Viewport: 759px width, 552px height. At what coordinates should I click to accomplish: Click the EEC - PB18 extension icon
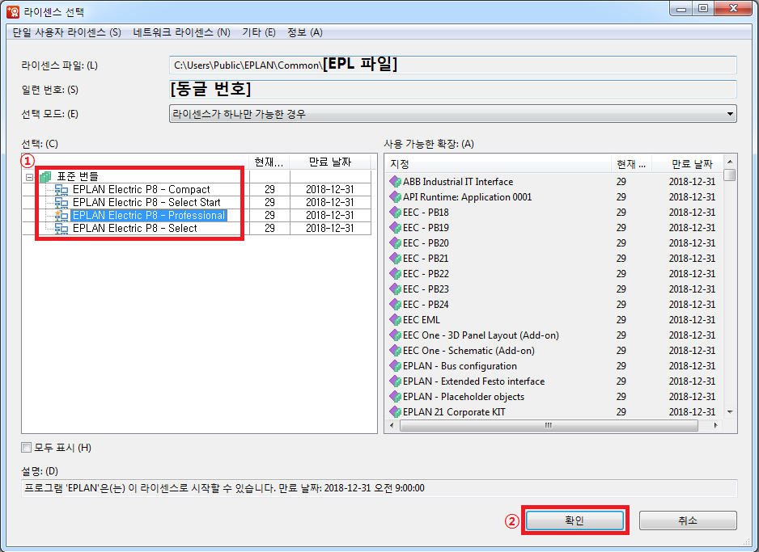tap(395, 213)
